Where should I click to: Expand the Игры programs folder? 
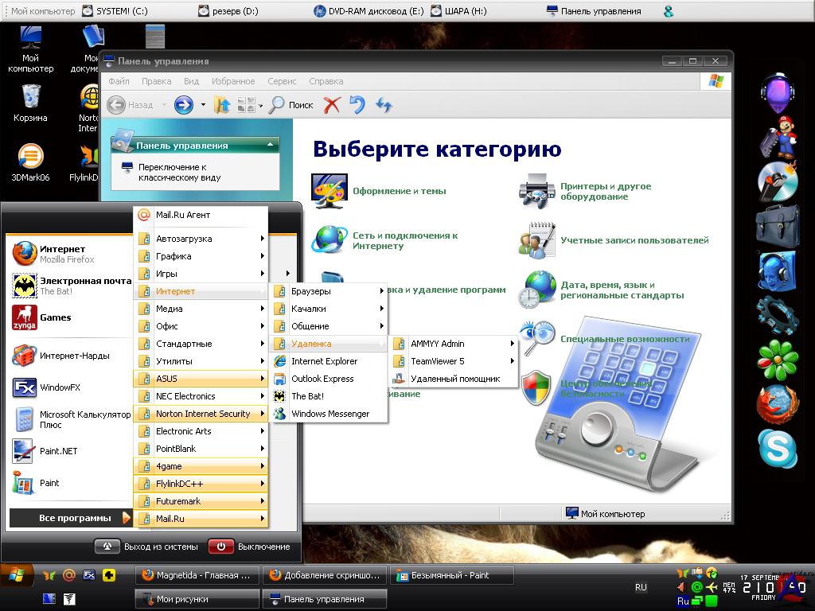click(201, 274)
